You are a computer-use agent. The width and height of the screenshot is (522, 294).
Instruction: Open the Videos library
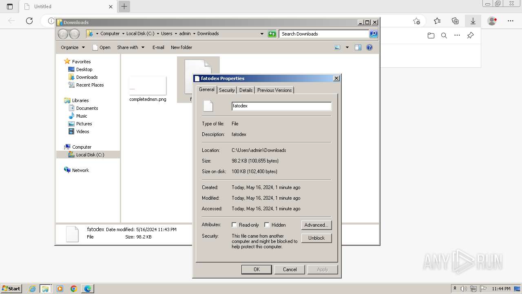[x=82, y=131]
